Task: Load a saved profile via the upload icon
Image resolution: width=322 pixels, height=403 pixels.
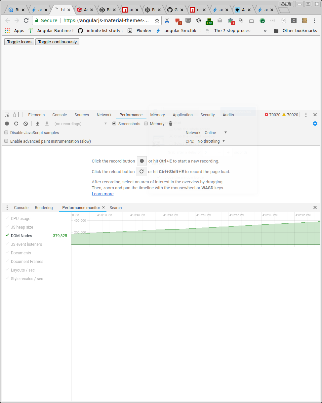Action: pos(37,124)
